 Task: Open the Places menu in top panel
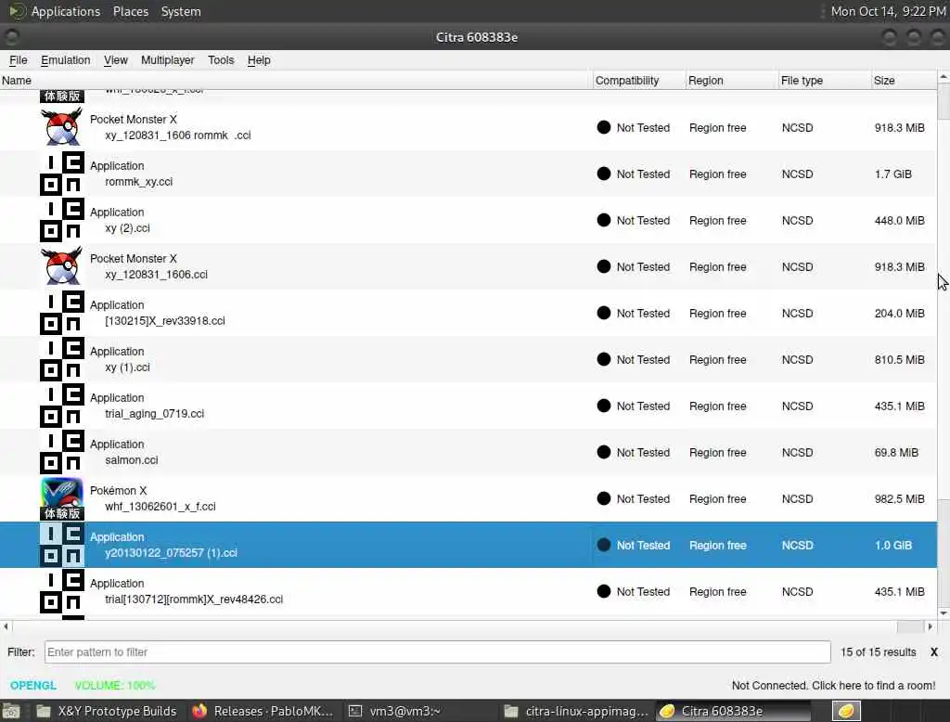[130, 11]
